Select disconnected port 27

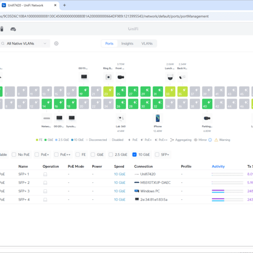click(x=133, y=92)
